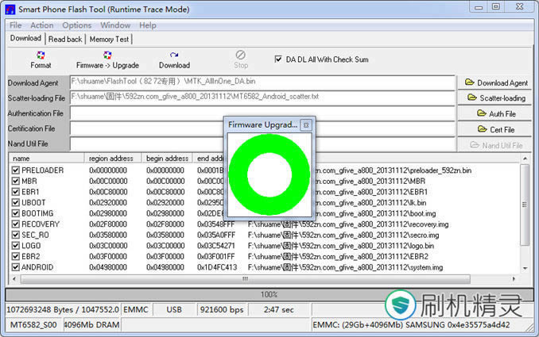This screenshot has width=539, height=337.
Task: Open the File menu
Action: pyautogui.click(x=15, y=25)
